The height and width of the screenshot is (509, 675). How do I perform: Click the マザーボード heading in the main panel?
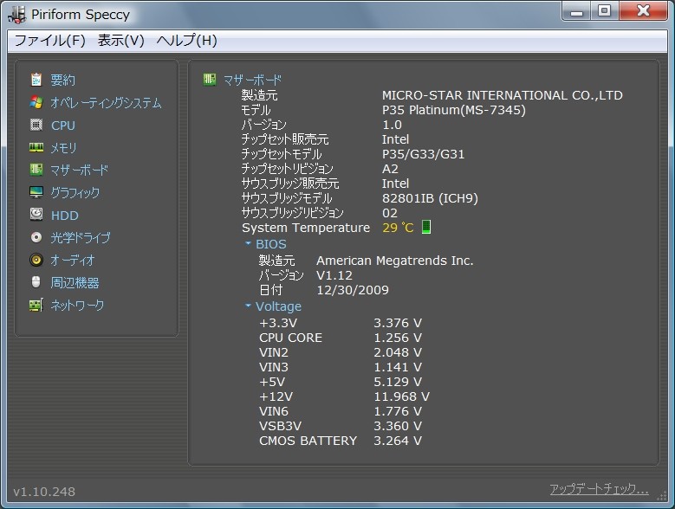tap(252, 80)
